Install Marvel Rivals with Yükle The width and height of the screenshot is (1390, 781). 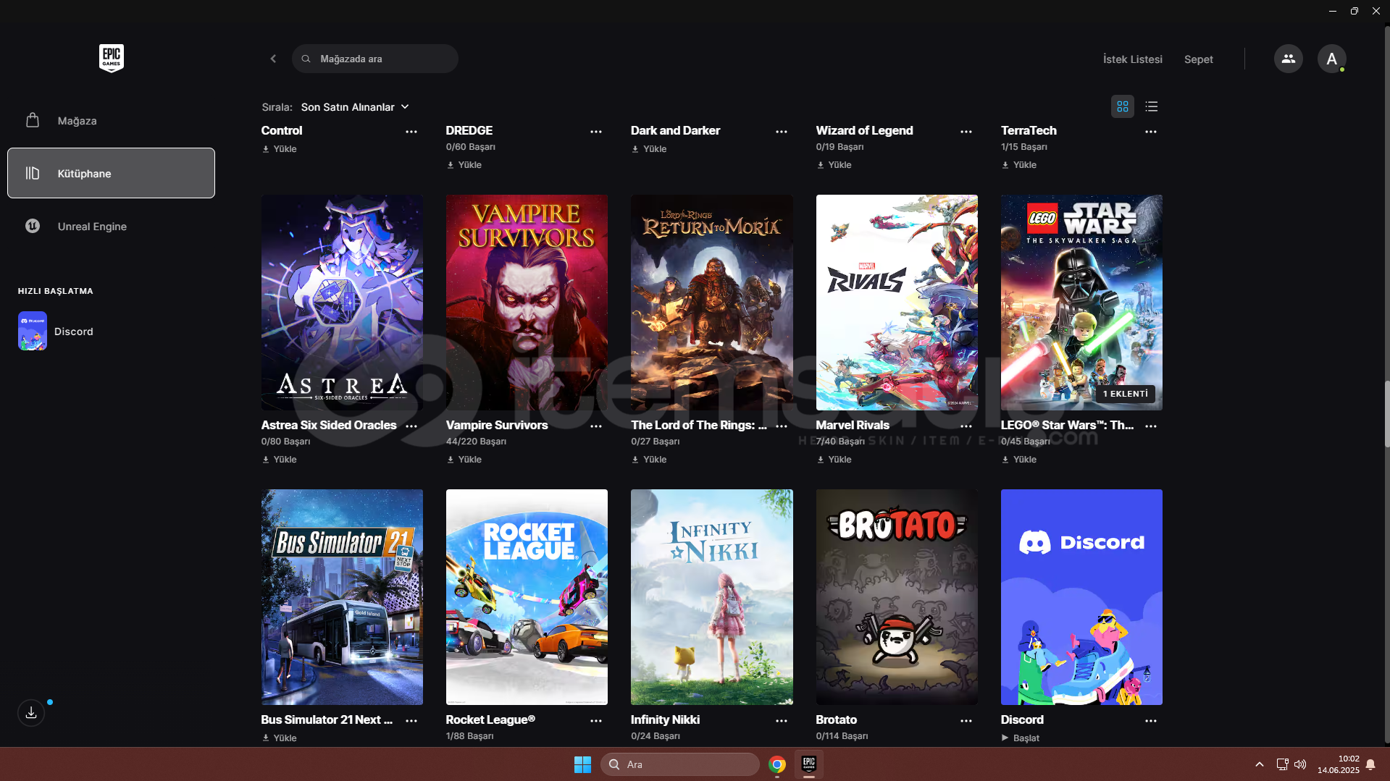(x=834, y=460)
